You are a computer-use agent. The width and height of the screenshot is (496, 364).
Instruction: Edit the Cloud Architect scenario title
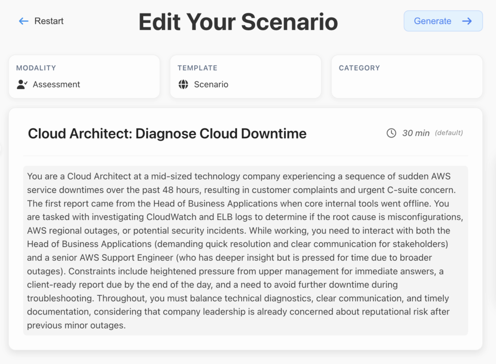point(167,133)
